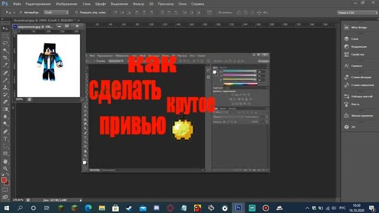Open the status bar info arrow

(x=81, y=200)
